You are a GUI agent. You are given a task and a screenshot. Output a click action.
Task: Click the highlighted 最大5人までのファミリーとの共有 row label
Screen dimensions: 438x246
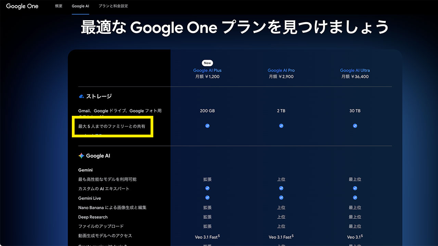(112, 126)
